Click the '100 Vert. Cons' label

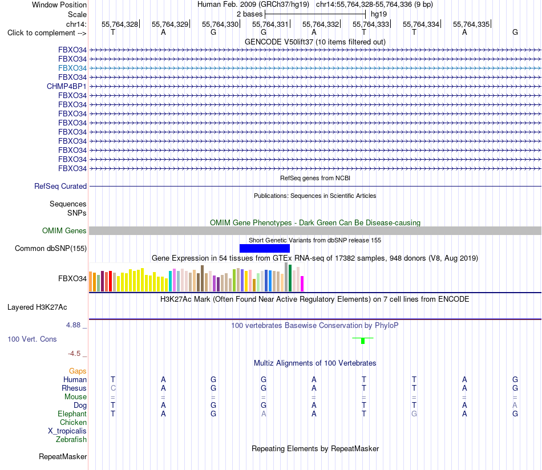coord(32,339)
